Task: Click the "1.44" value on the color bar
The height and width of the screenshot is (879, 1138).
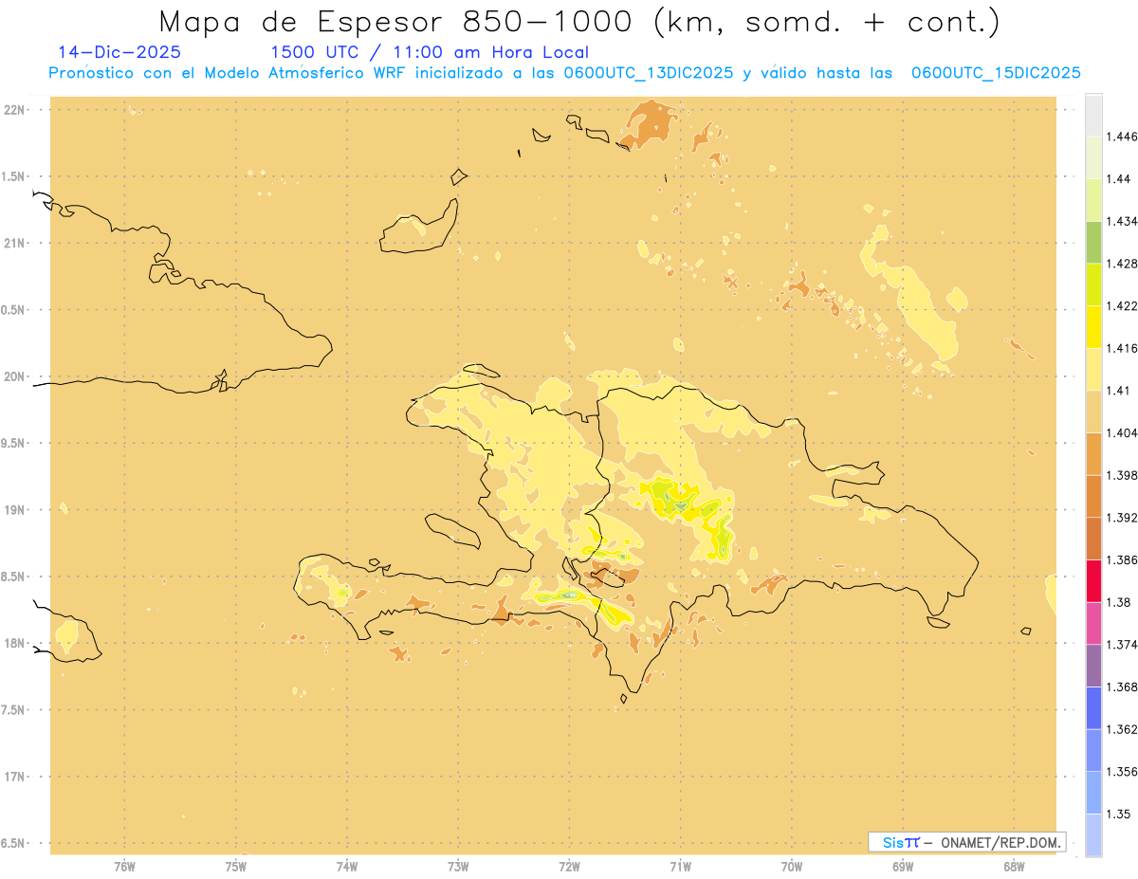Action: [1118, 178]
